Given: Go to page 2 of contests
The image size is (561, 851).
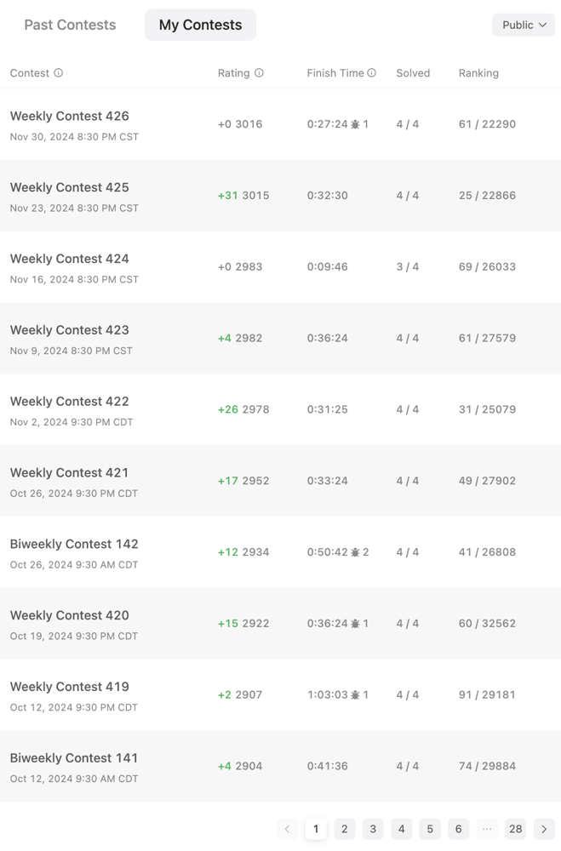Looking at the screenshot, I should click(344, 829).
